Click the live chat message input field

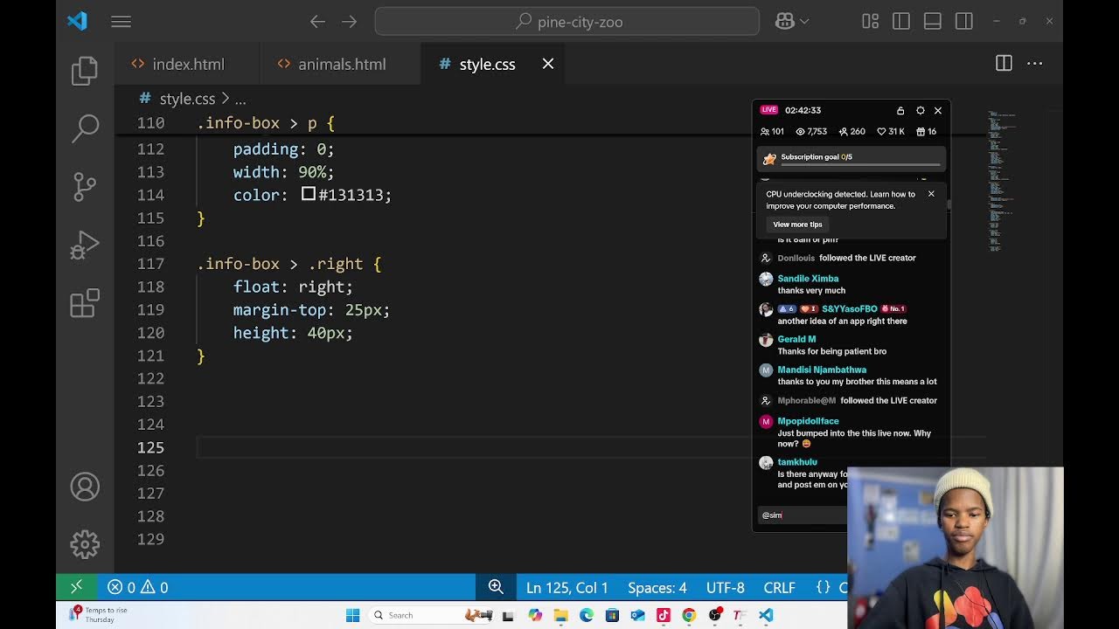(x=802, y=515)
